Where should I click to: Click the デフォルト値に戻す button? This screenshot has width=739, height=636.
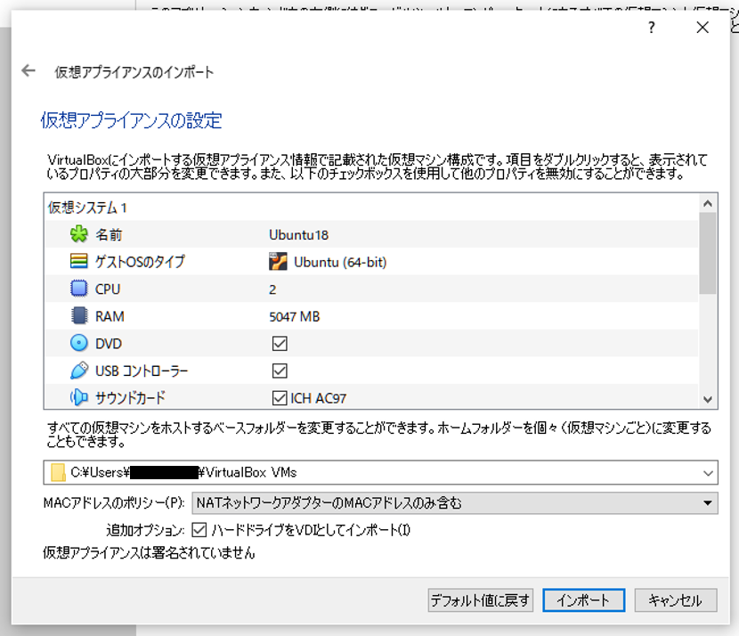(x=480, y=600)
